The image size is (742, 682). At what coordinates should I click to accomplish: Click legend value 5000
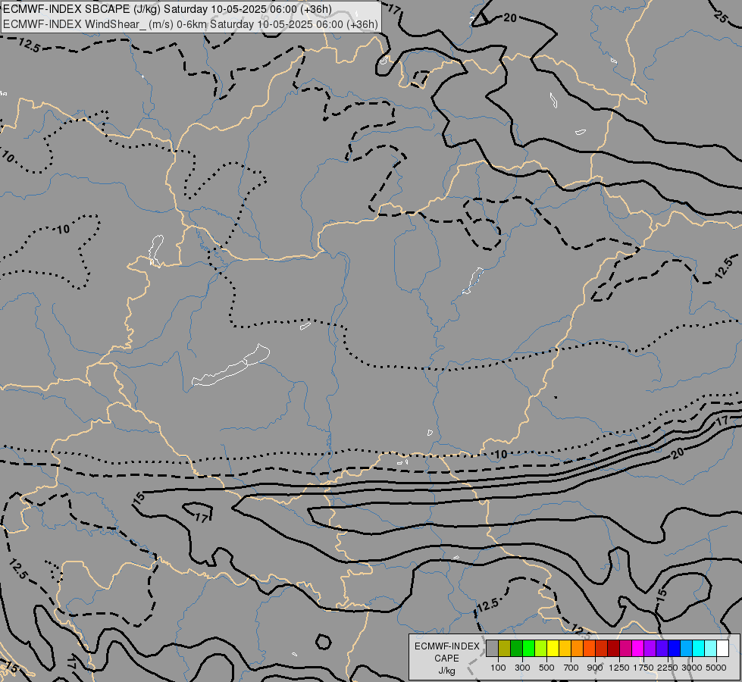(x=716, y=668)
